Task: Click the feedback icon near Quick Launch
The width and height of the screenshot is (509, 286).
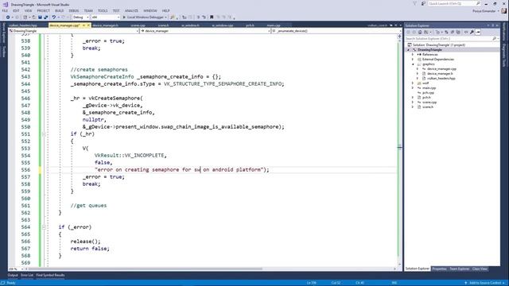Action: pyautogui.click(x=423, y=3)
